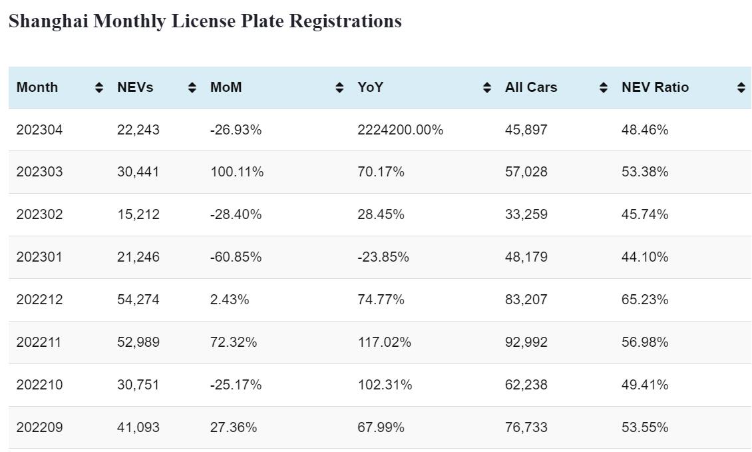Sort by YoY using its arrow icon
Viewport: 752px width, 452px height.
(487, 87)
